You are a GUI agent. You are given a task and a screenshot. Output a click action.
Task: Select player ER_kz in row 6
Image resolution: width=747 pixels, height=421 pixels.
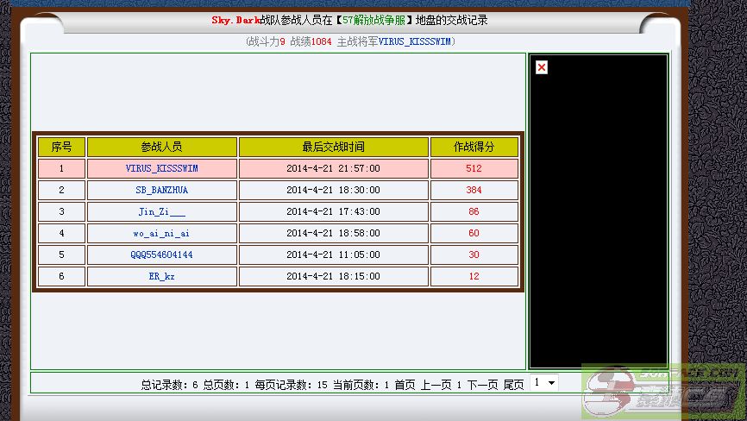pos(161,277)
